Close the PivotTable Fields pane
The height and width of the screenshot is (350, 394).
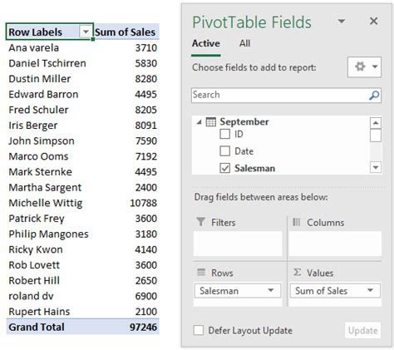[x=374, y=21]
